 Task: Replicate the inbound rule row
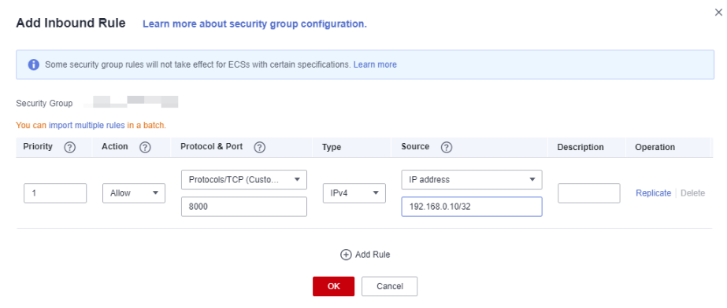653,193
